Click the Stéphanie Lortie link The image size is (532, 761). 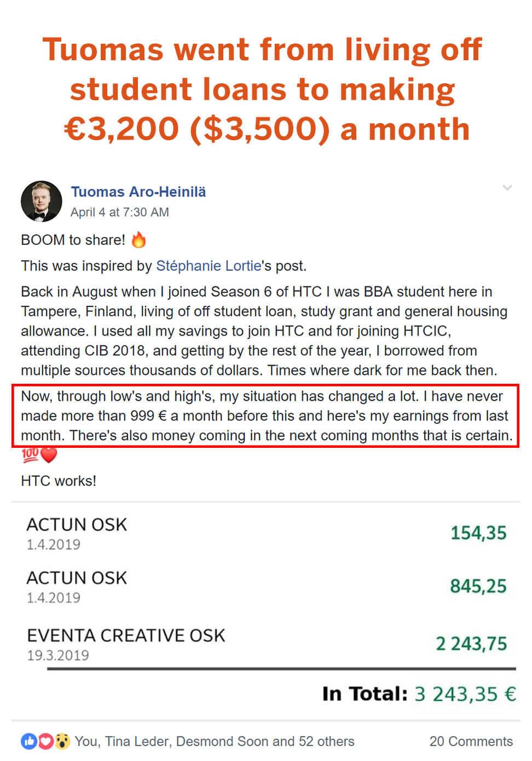(x=209, y=266)
